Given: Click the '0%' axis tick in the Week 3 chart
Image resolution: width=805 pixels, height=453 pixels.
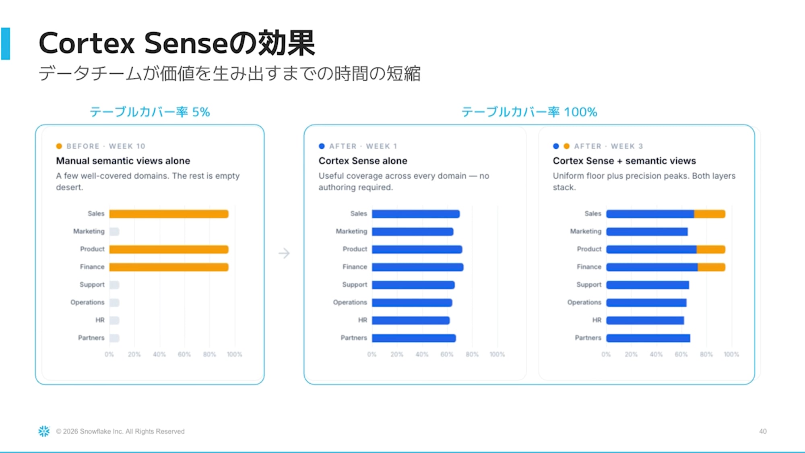Looking at the screenshot, I should [606, 354].
